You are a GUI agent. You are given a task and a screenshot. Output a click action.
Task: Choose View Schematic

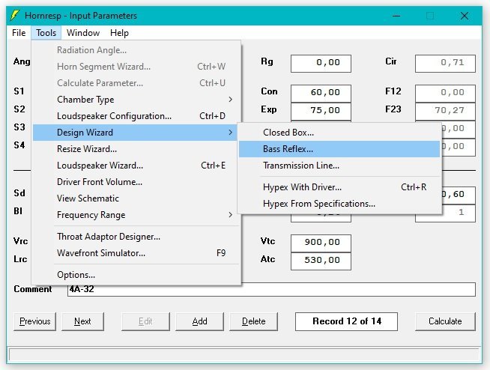(137, 198)
